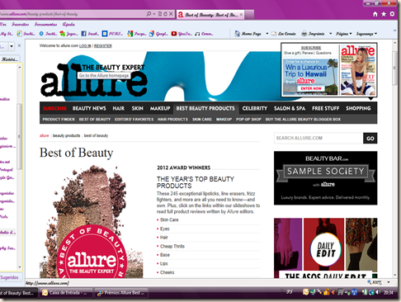
Task: Stop loading with the address bar X icon
Action: pyautogui.click(x=171, y=14)
